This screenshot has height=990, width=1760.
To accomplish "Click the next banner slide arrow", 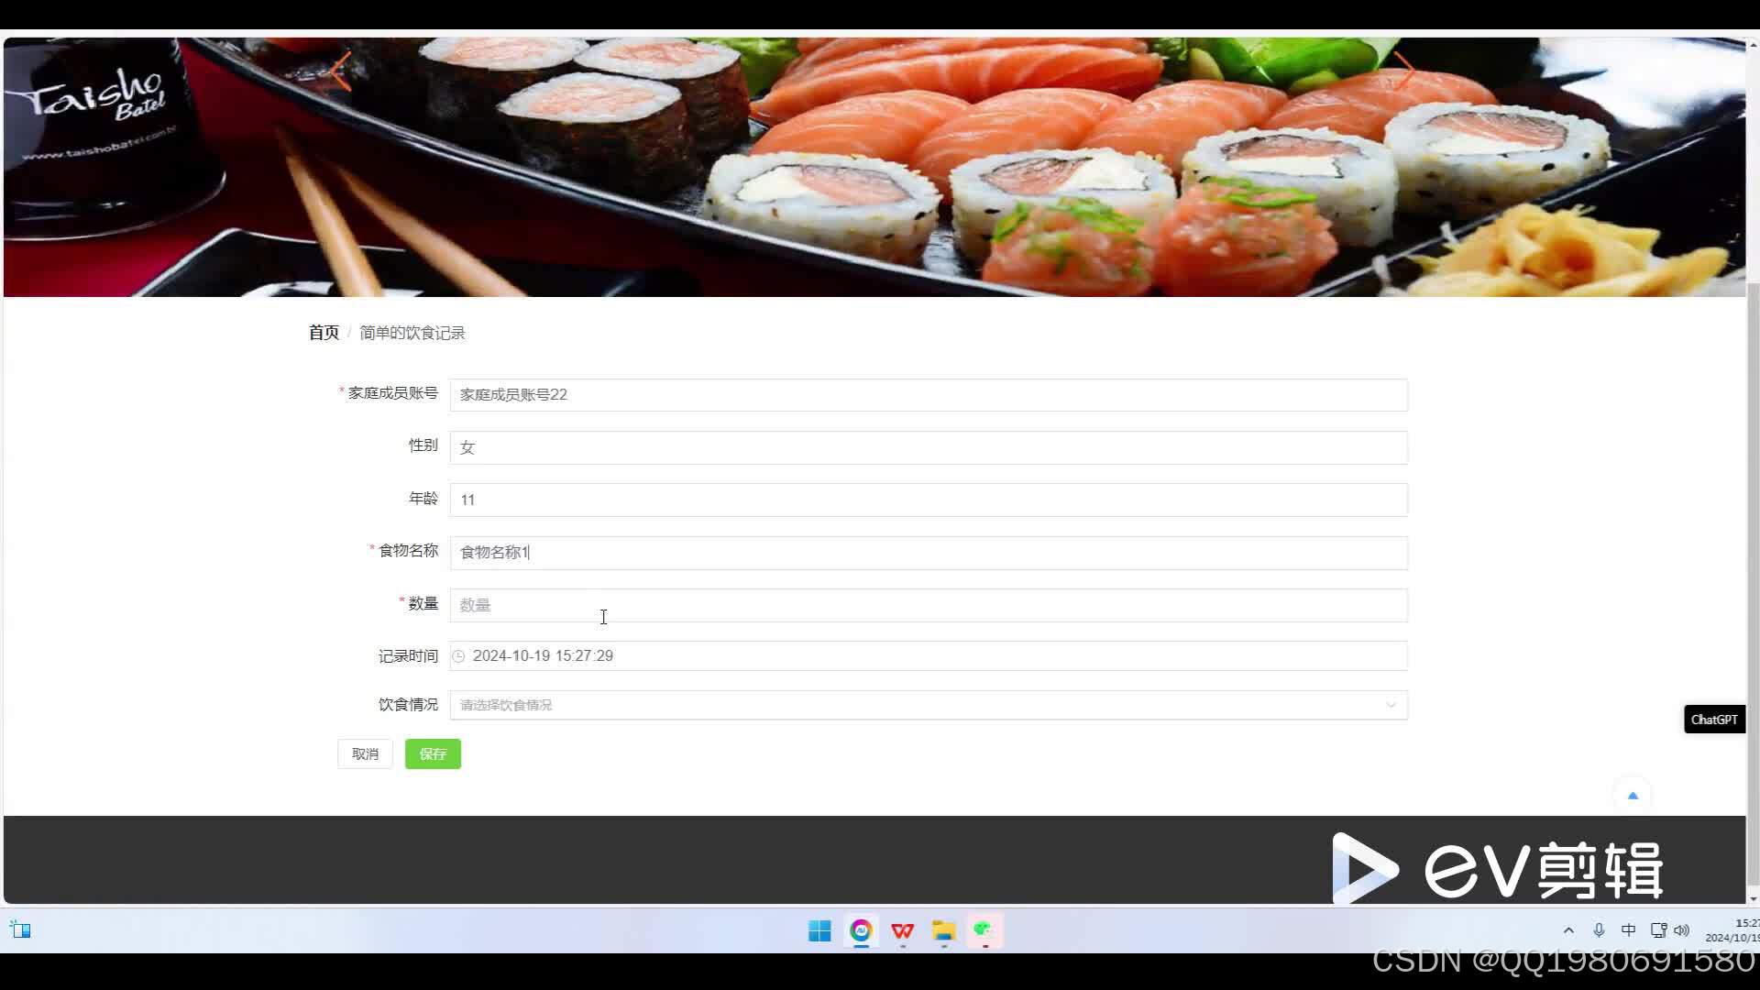I will click(x=1404, y=71).
